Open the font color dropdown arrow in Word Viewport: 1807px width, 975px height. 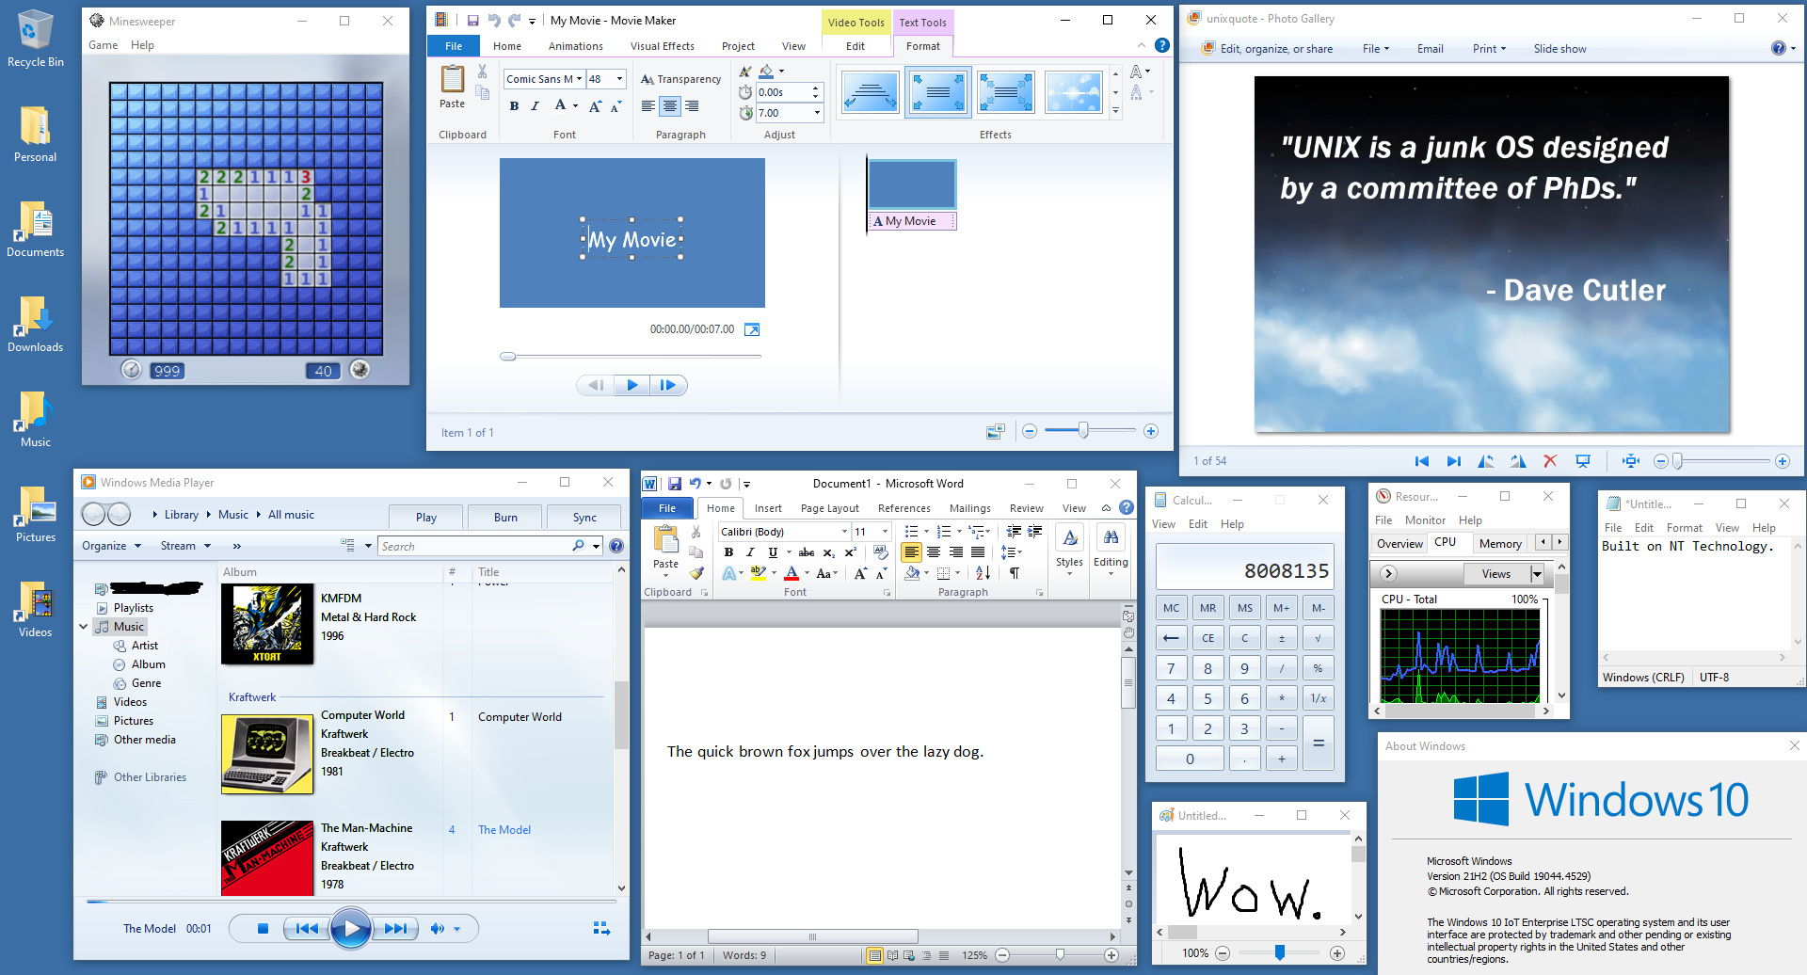click(807, 573)
